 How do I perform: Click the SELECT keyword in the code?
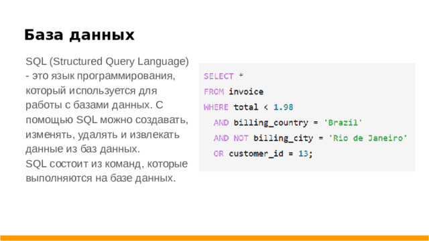click(219, 76)
